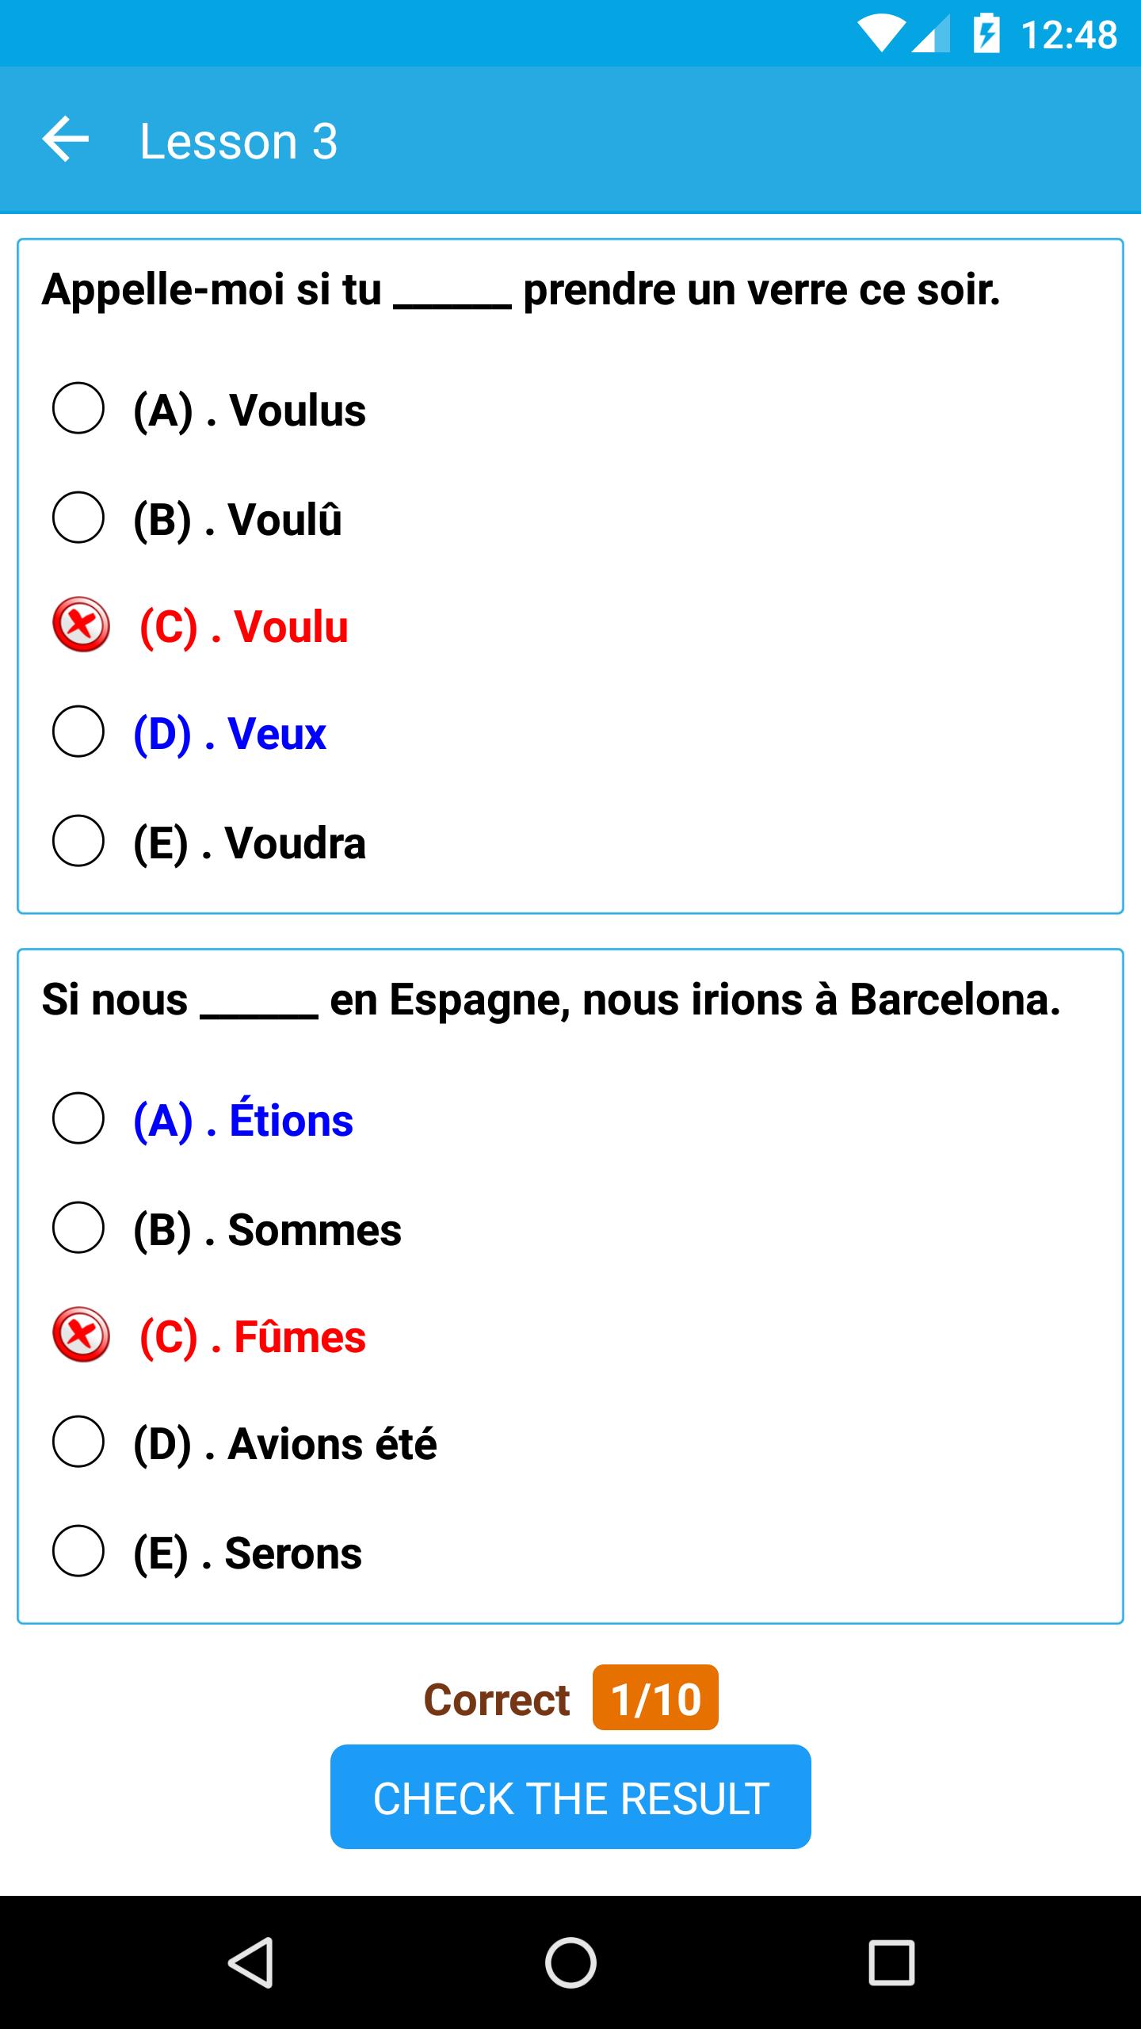Tap the back arrow beside Lesson 3
The width and height of the screenshot is (1141, 2029).
[66, 139]
